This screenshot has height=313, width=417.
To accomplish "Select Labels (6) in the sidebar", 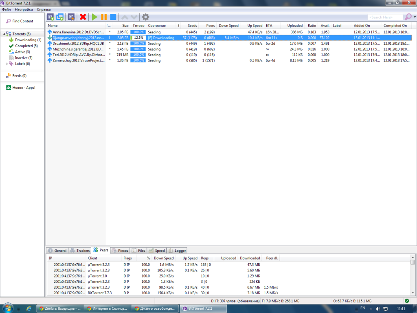I will click(x=22, y=64).
